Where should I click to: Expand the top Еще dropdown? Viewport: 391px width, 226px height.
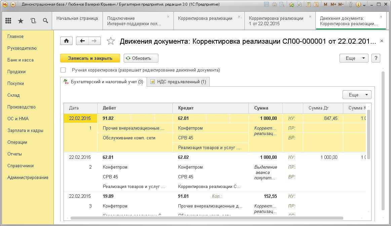coord(354,58)
